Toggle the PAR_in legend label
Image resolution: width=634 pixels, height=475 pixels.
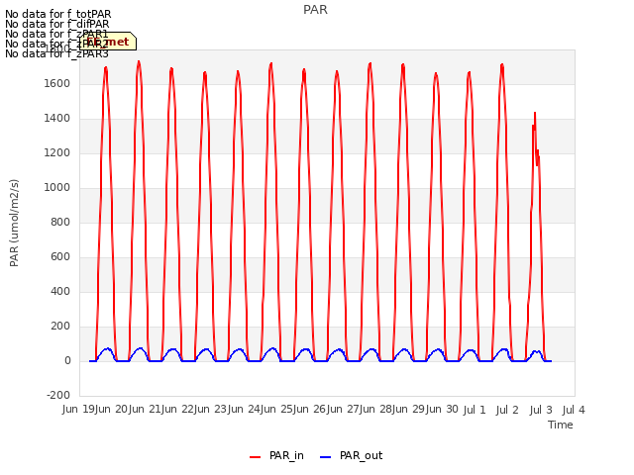[x=286, y=455]
